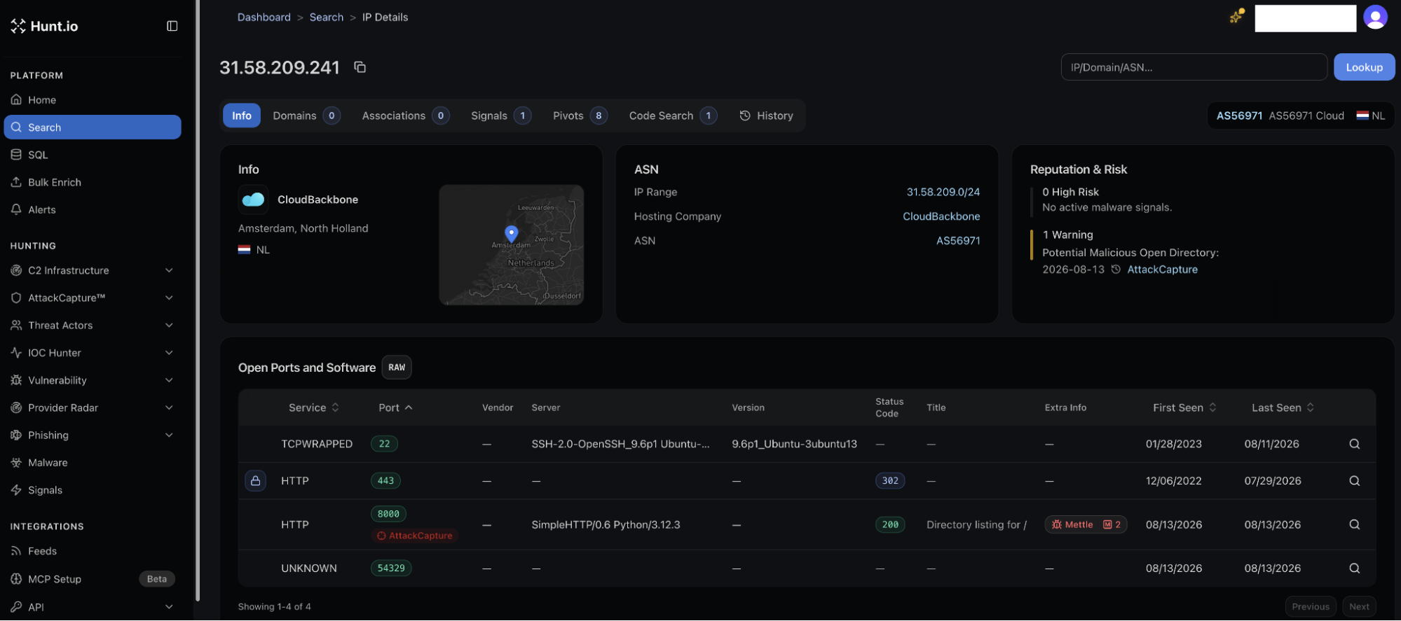Open the CloudBackbone hosting company link
The height and width of the screenshot is (621, 1401).
pos(941,216)
